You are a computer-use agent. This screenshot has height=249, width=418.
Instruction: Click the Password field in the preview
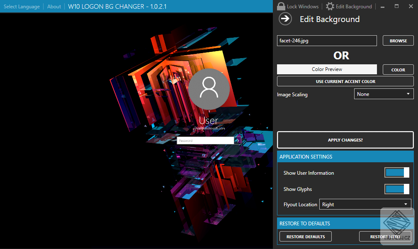pos(205,140)
